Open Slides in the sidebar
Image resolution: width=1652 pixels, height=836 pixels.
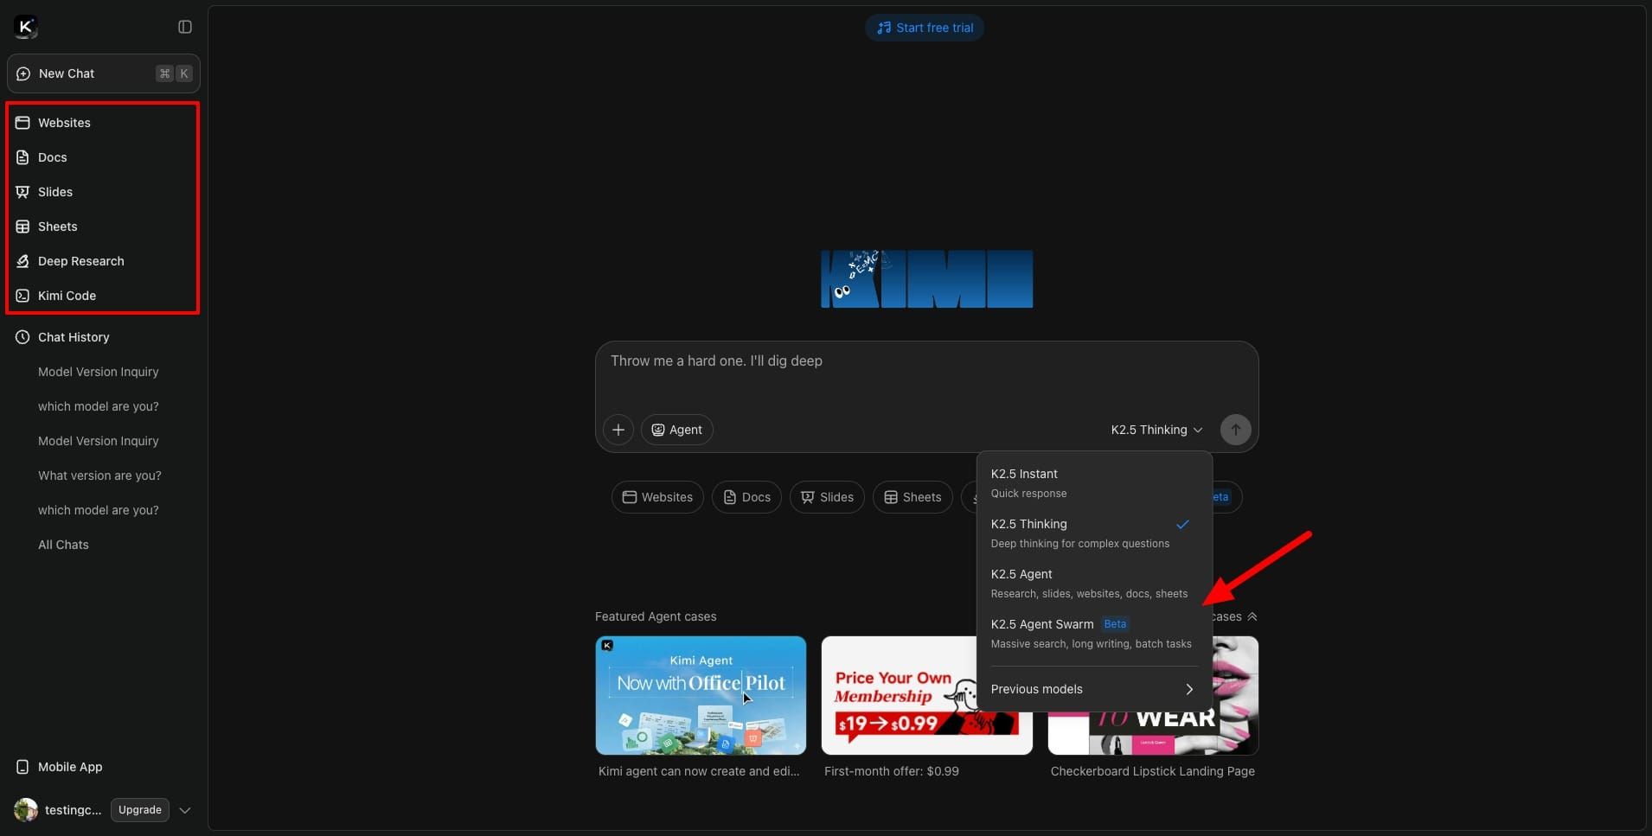104,192
